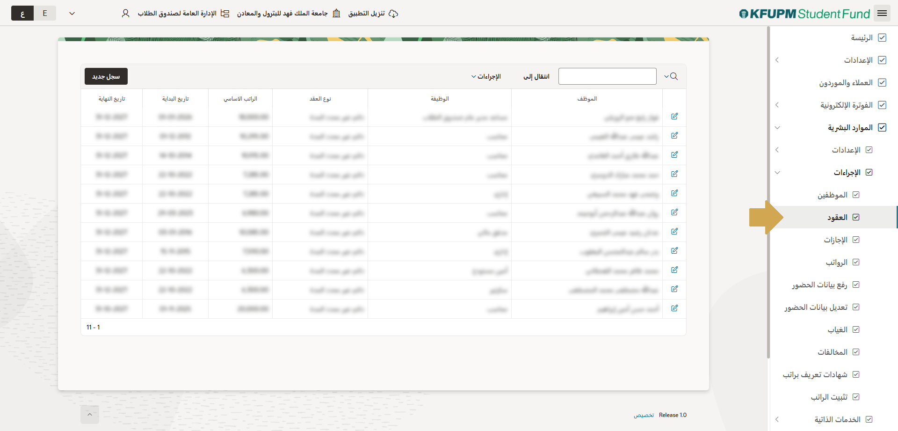Click the magnifier search icon in the report toolbar

[x=674, y=76]
